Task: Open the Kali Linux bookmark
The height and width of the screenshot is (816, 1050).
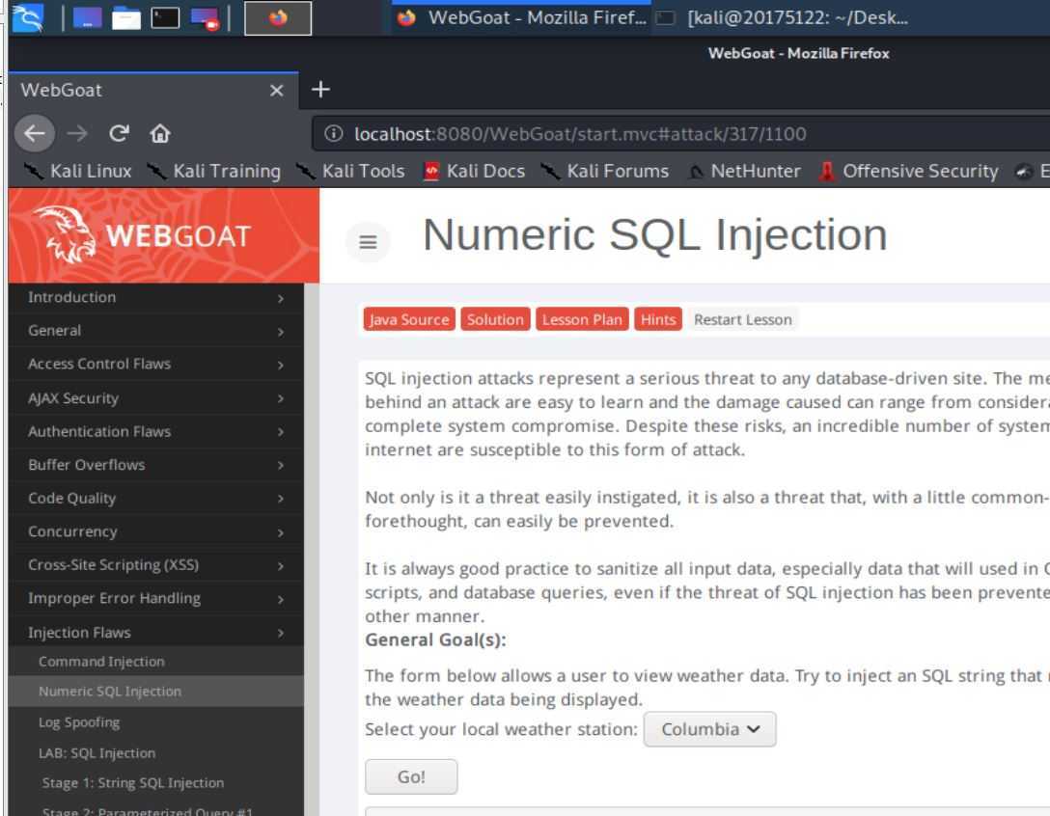Action: coord(77,172)
